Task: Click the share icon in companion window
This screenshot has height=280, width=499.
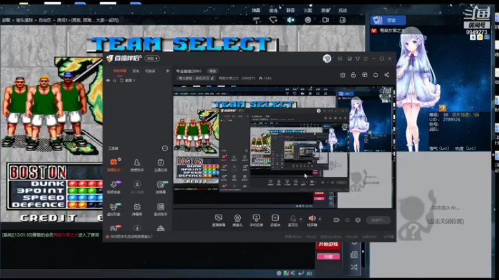Action: coord(387,75)
